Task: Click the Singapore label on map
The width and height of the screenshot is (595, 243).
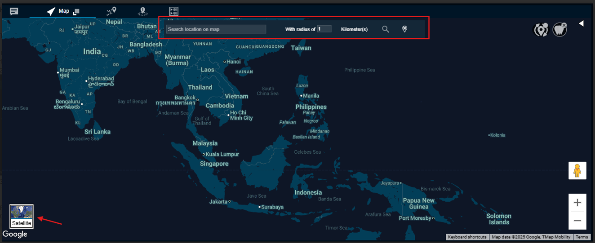Action: pos(214,164)
